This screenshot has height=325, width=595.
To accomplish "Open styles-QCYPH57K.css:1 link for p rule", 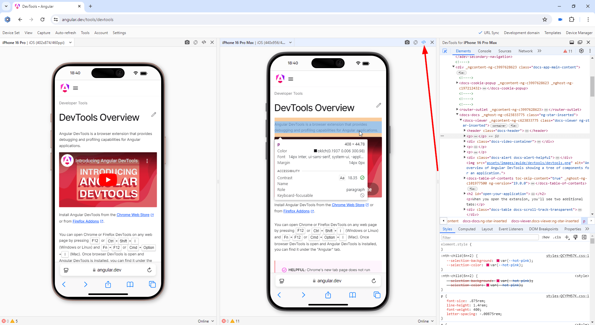I will click(567, 296).
